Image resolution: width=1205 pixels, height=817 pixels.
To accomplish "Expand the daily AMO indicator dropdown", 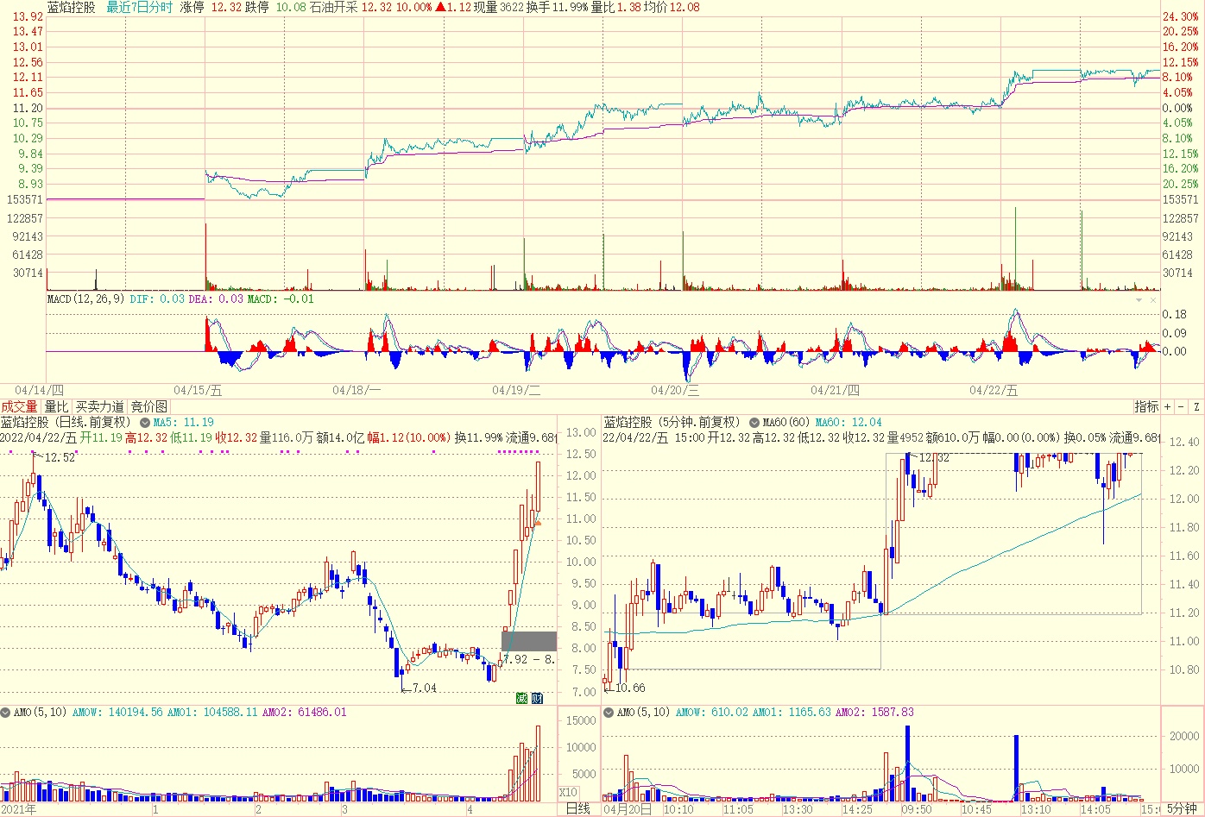I will tap(6, 713).
